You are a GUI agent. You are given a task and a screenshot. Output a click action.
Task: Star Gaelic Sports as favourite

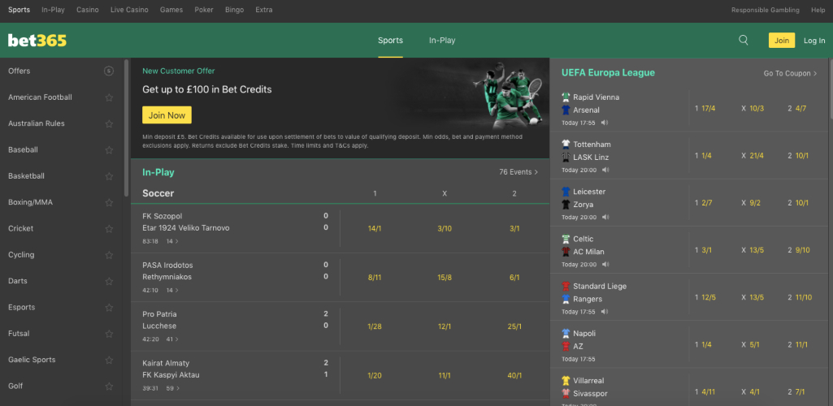[109, 360]
